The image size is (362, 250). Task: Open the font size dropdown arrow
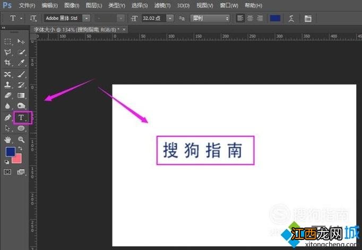(x=170, y=18)
